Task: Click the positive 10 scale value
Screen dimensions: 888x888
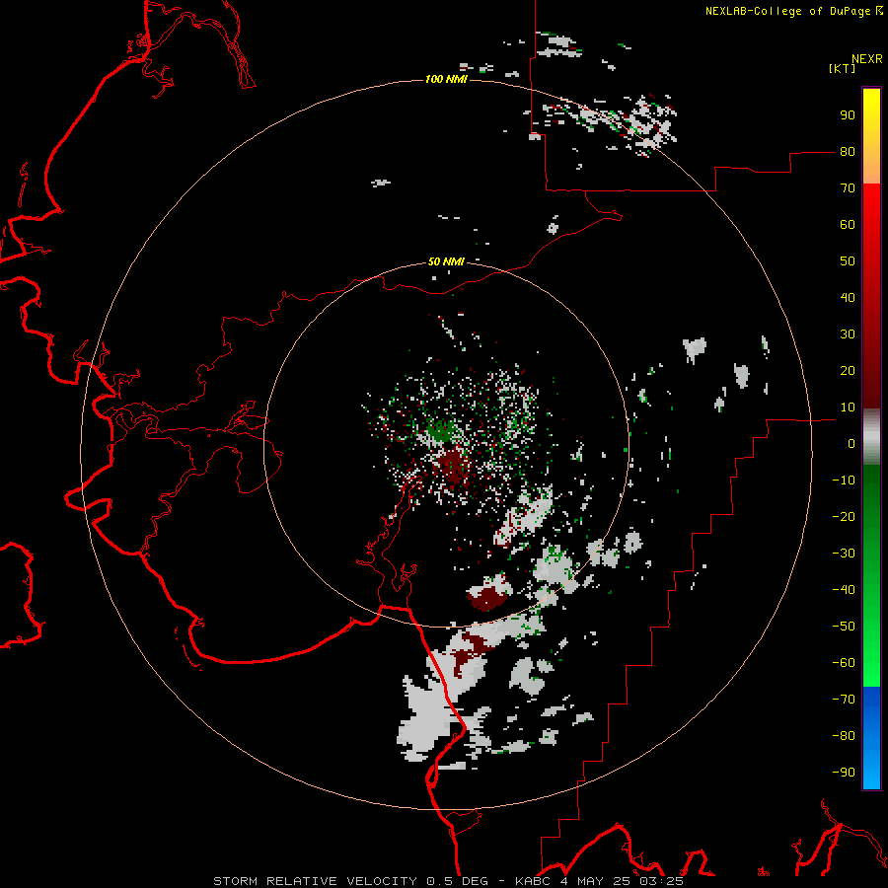Action: pyautogui.click(x=848, y=407)
